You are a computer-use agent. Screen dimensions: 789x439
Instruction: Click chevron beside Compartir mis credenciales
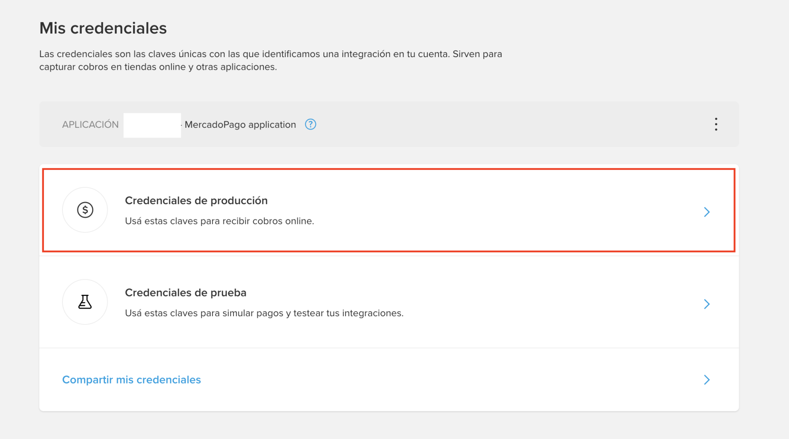click(x=706, y=380)
